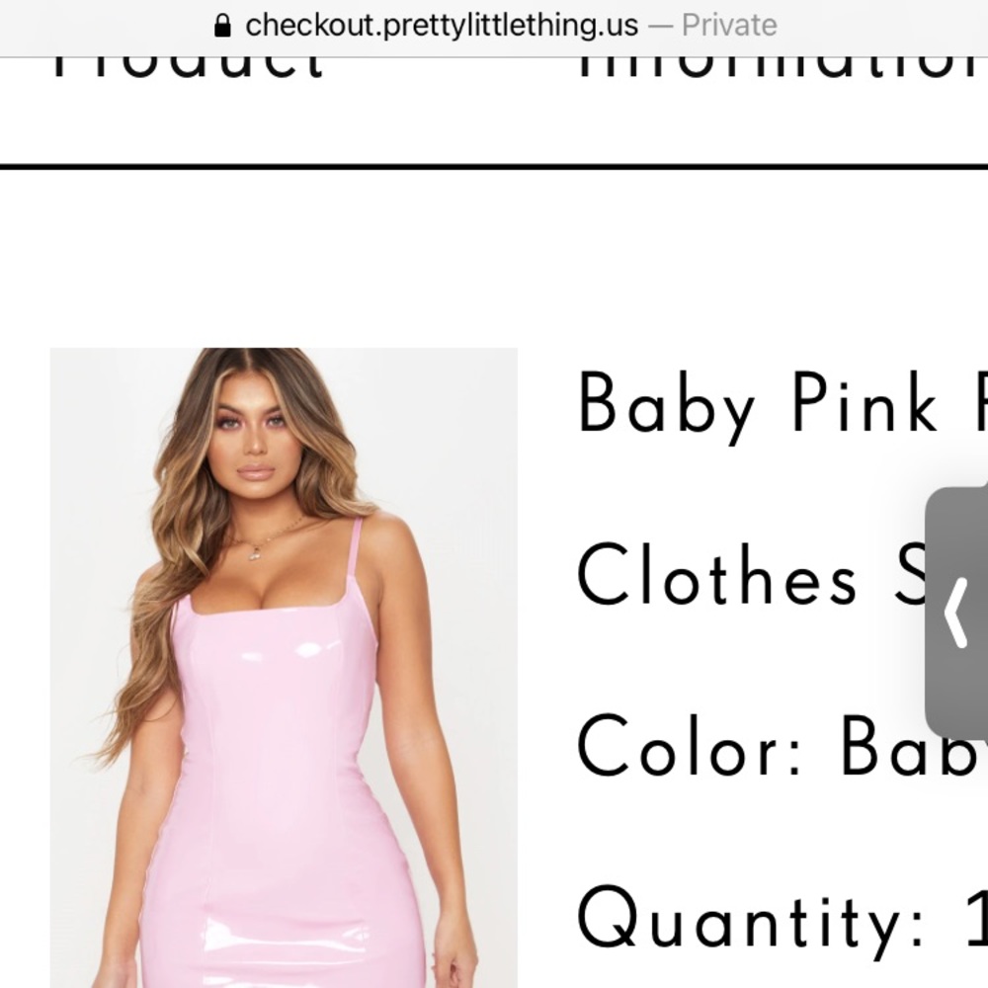Click the gray slide-out overlay panel

tap(956, 613)
